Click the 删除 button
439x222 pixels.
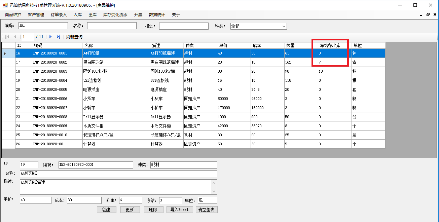153,210
